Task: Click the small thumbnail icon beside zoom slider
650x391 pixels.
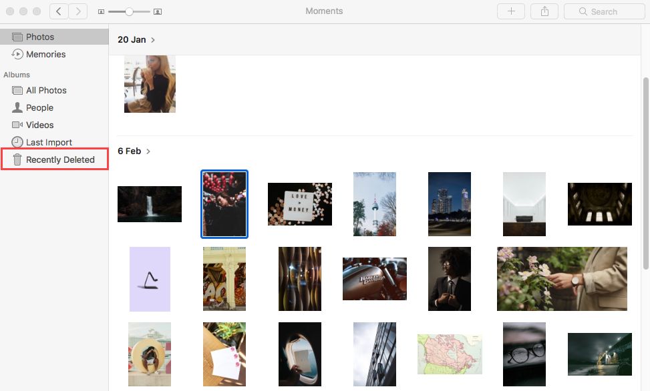Action: tap(101, 12)
